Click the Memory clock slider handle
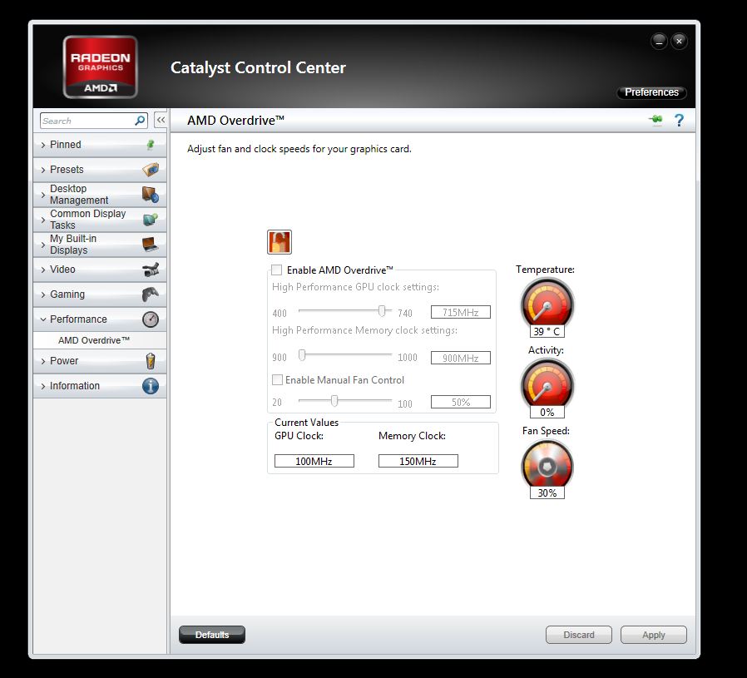This screenshot has width=747, height=678. (302, 355)
